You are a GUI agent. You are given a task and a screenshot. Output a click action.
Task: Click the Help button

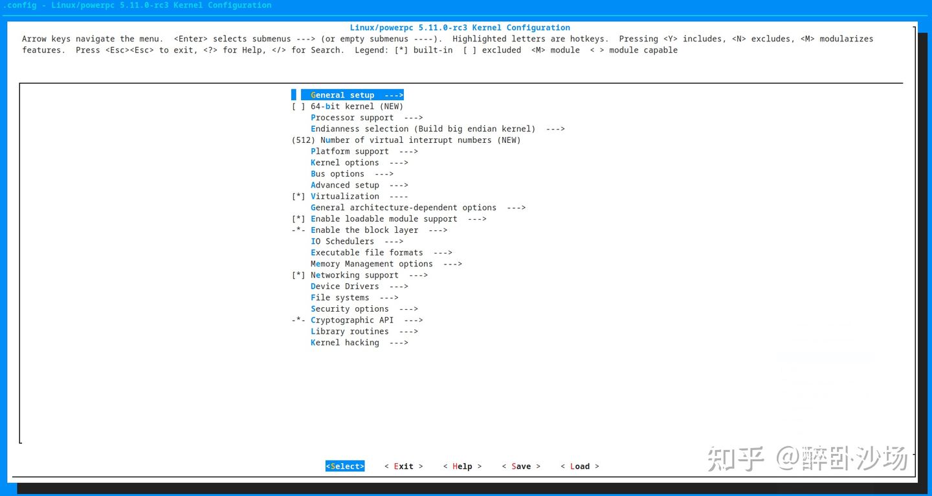[462, 466]
